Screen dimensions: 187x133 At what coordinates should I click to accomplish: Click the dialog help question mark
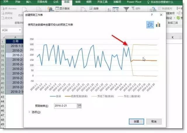(152, 15)
